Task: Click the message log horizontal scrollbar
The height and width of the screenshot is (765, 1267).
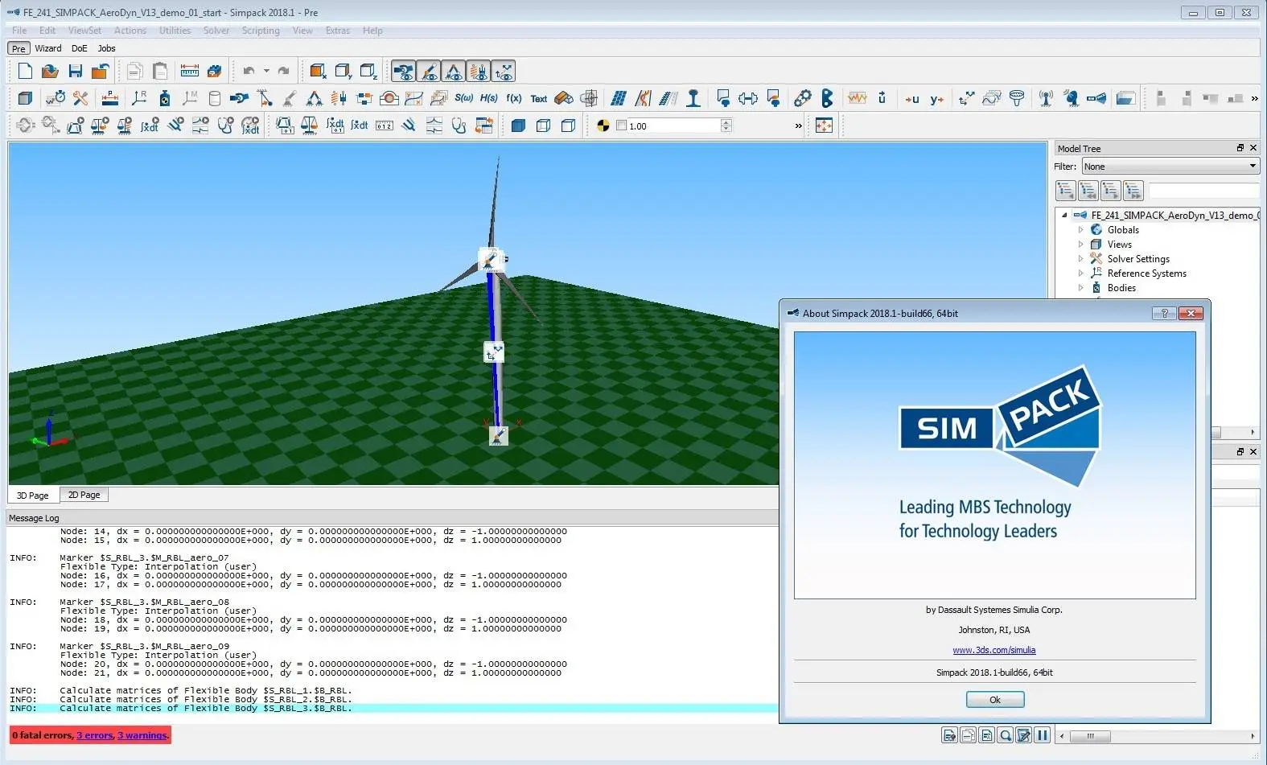Action: tap(1157, 735)
